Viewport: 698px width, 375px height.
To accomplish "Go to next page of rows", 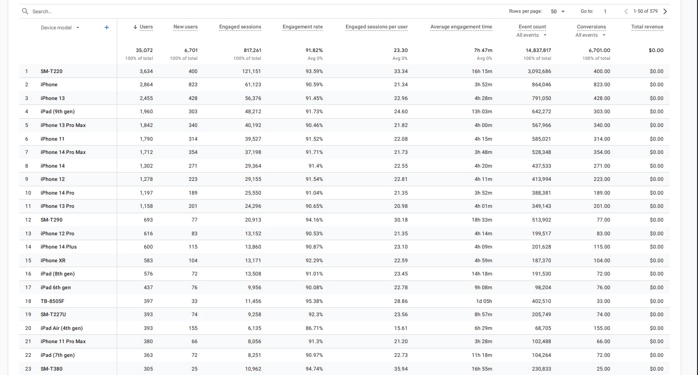I will (665, 11).
